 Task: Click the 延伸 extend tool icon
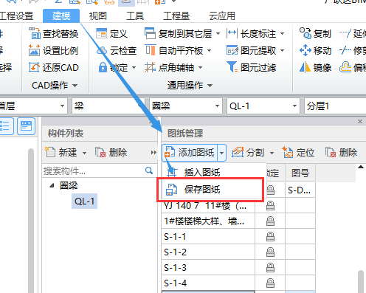click(x=345, y=33)
